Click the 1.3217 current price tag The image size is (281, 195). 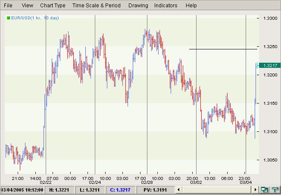pos(269,66)
